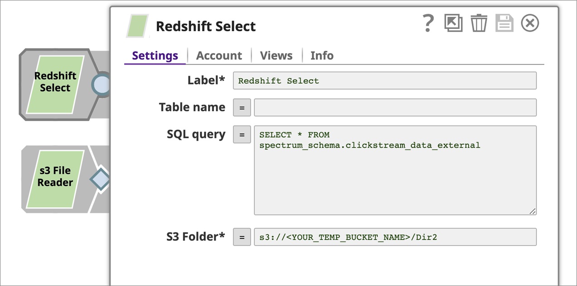Viewport: 577px width, 286px height.
Task: Click the "S3 Folder*" field label
Action: (x=195, y=236)
